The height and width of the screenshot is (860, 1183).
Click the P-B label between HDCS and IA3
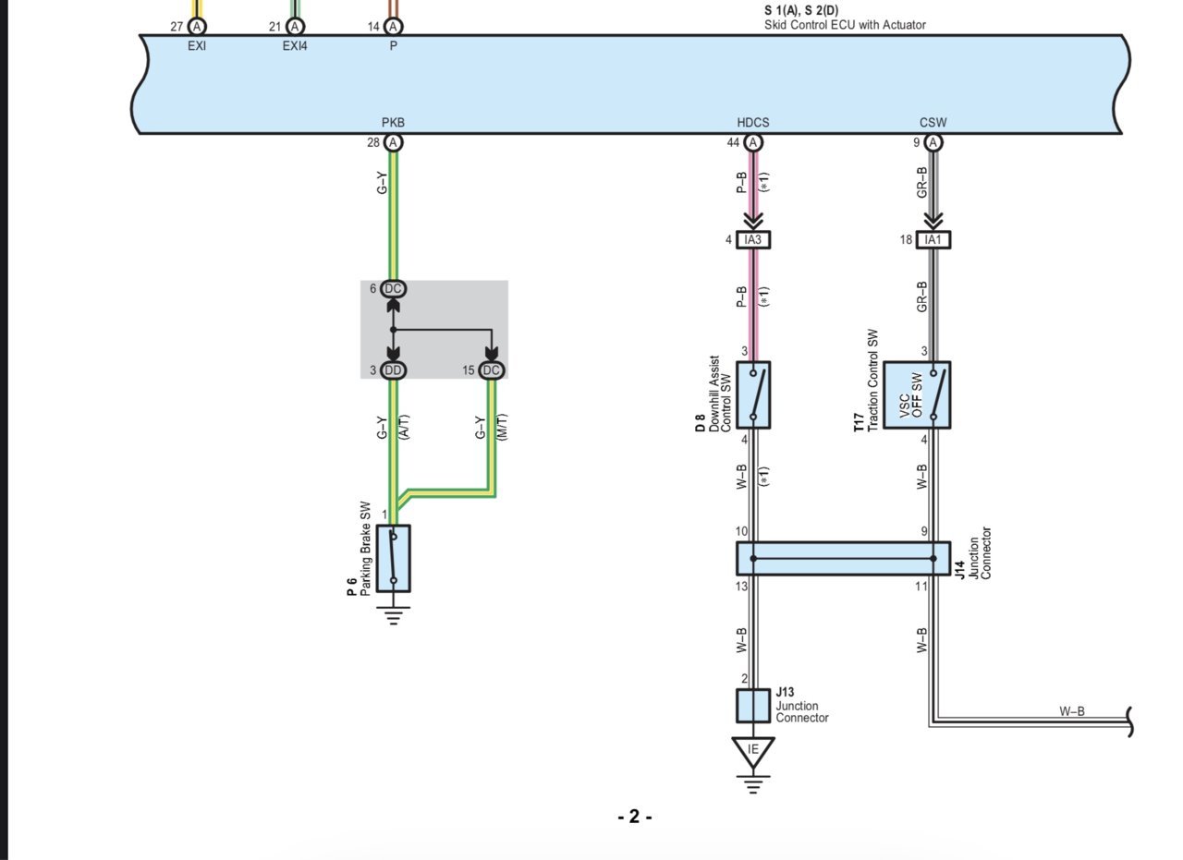click(742, 182)
